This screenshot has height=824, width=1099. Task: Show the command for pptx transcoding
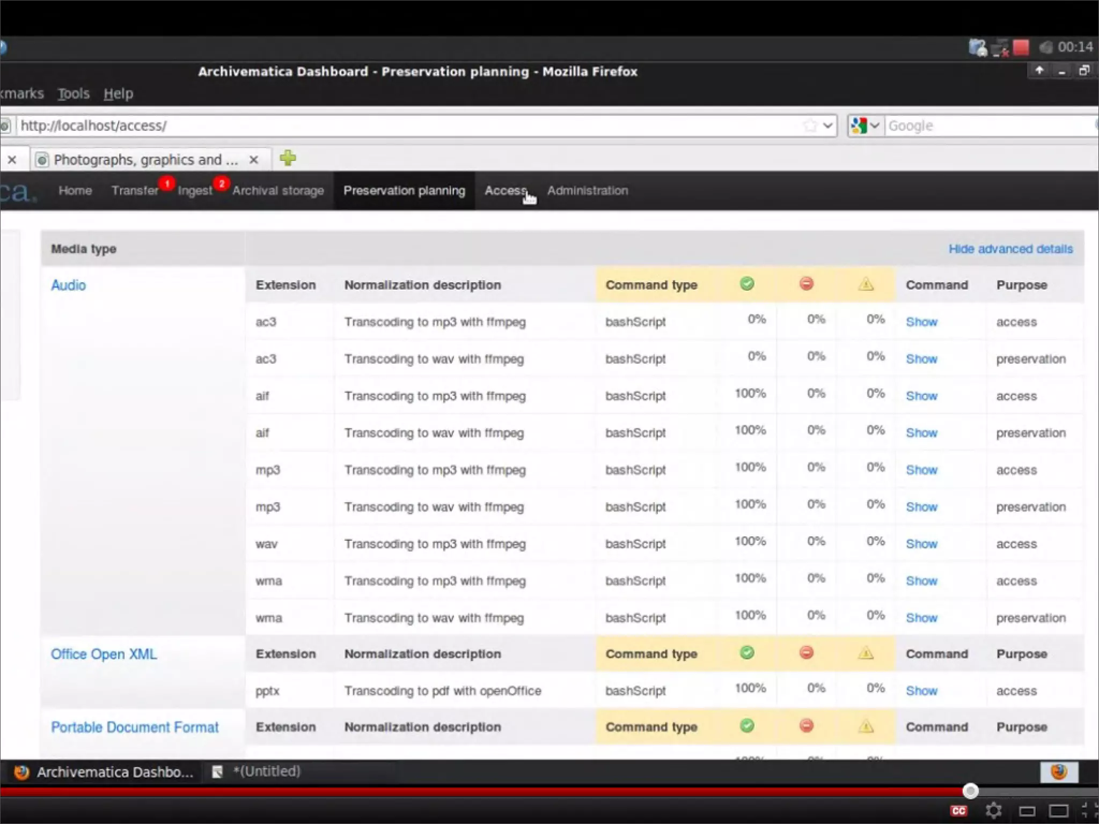click(921, 691)
